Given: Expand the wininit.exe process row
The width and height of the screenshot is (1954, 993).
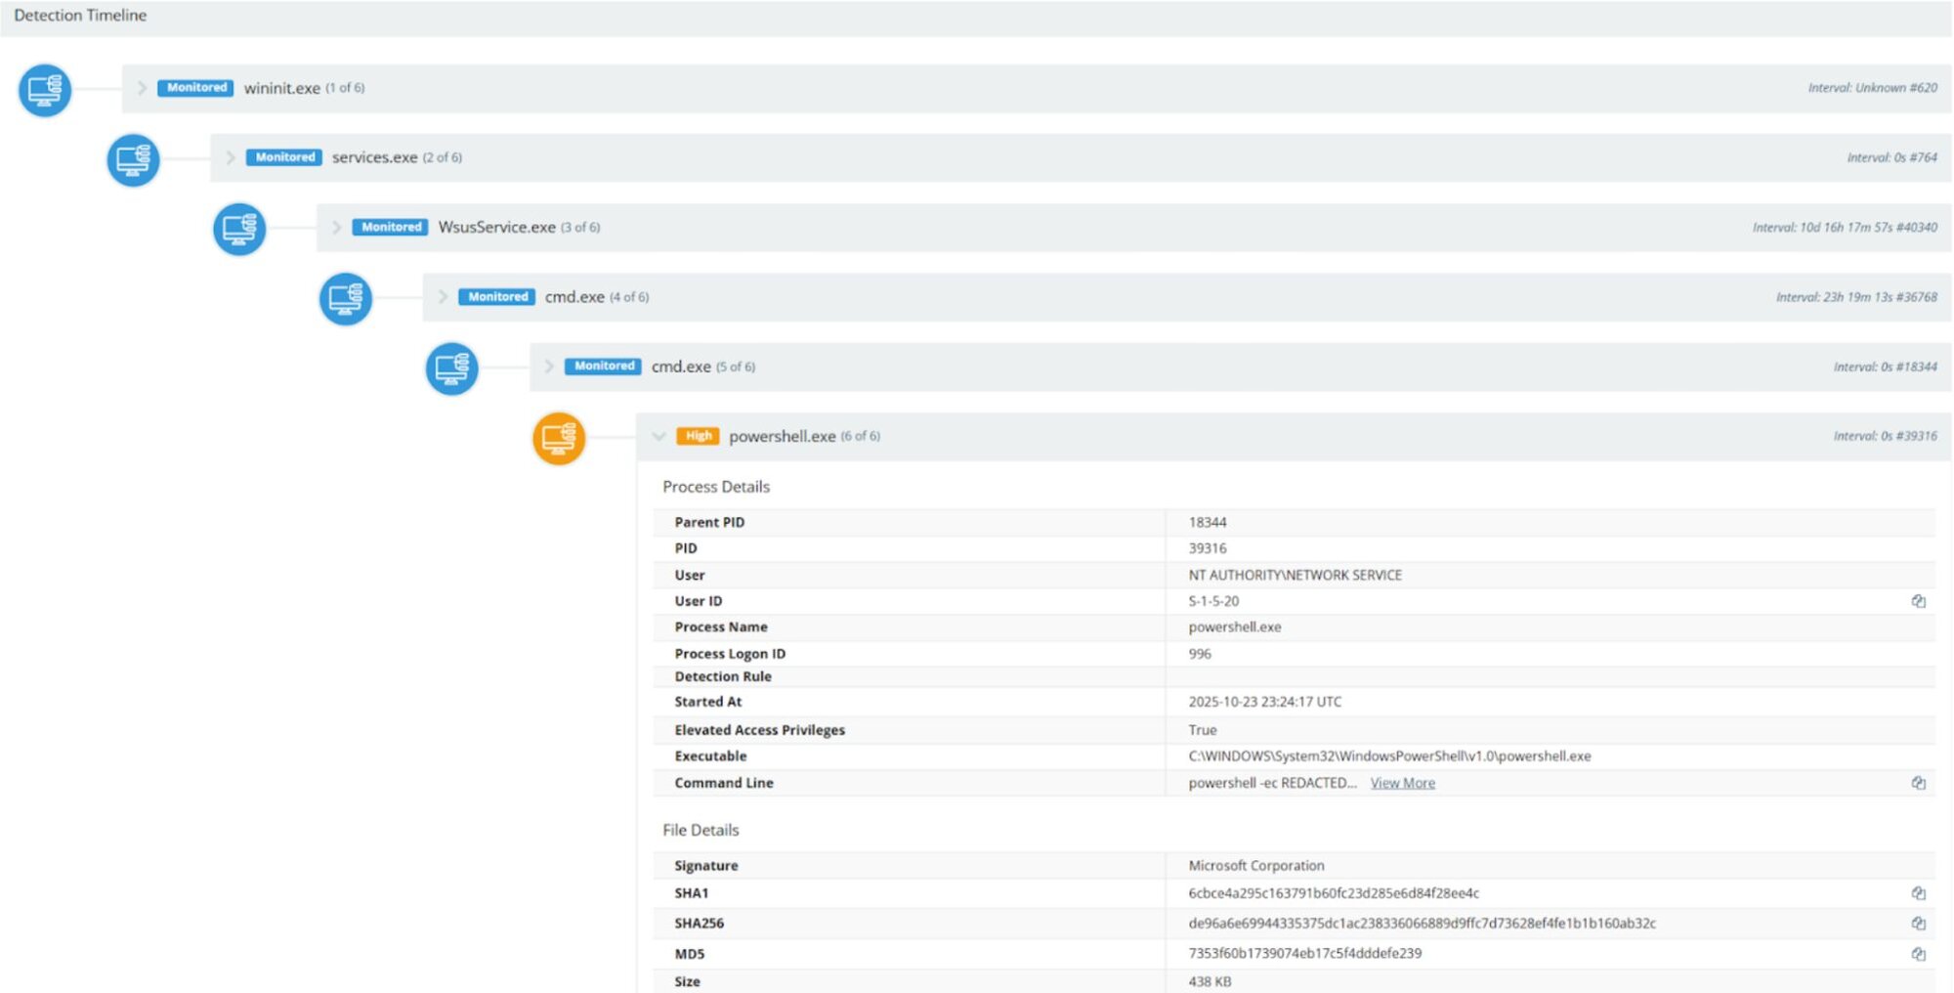Looking at the screenshot, I should [142, 88].
